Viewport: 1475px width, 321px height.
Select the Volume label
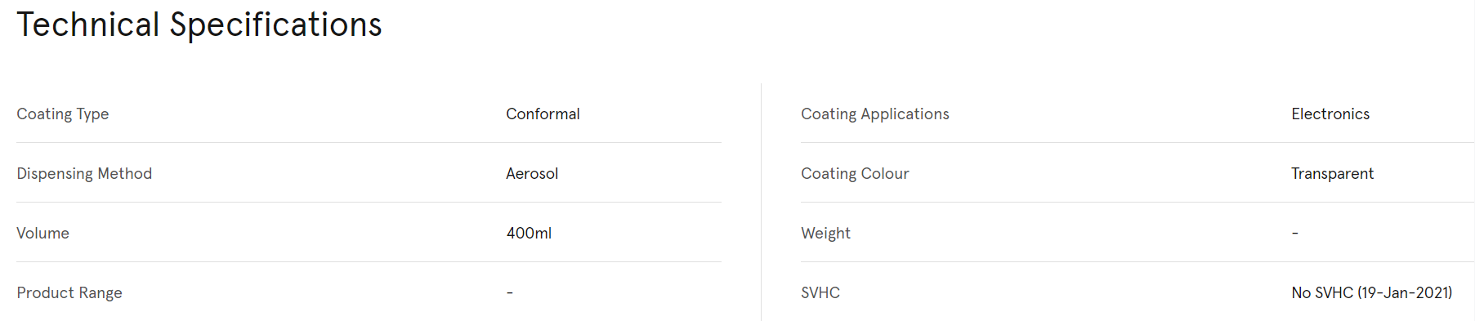pyautogui.click(x=42, y=233)
